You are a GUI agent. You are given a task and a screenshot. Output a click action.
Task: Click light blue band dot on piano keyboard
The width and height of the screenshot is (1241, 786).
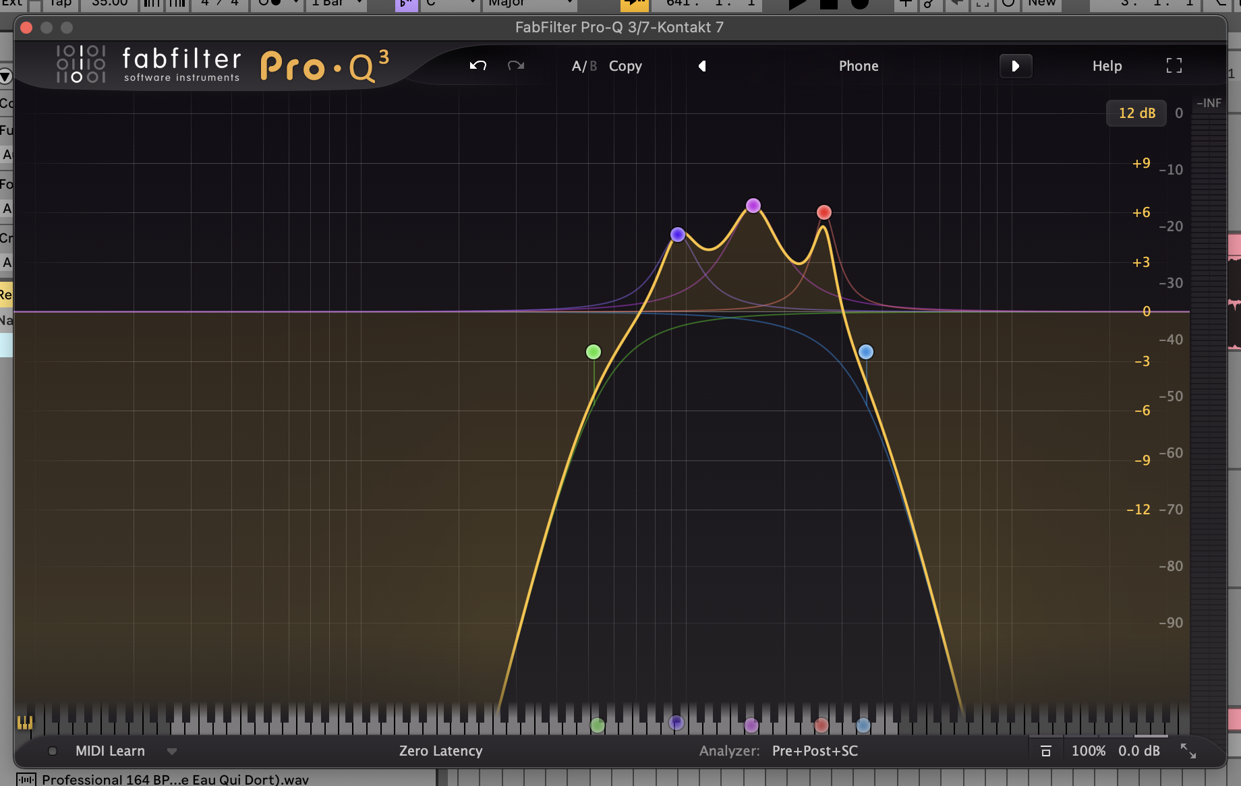tap(863, 725)
